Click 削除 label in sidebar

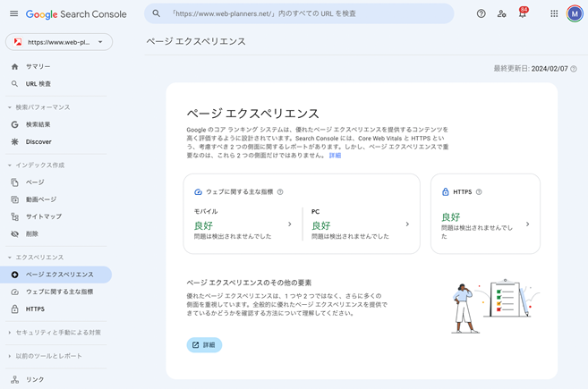[x=32, y=234]
